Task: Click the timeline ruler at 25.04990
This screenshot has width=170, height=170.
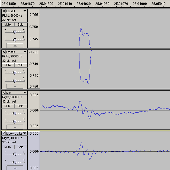Action: (140, 4)
